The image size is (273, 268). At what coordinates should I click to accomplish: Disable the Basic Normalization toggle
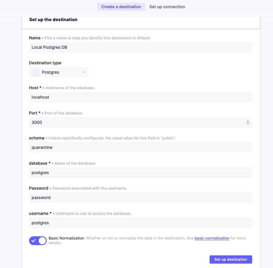(x=38, y=241)
